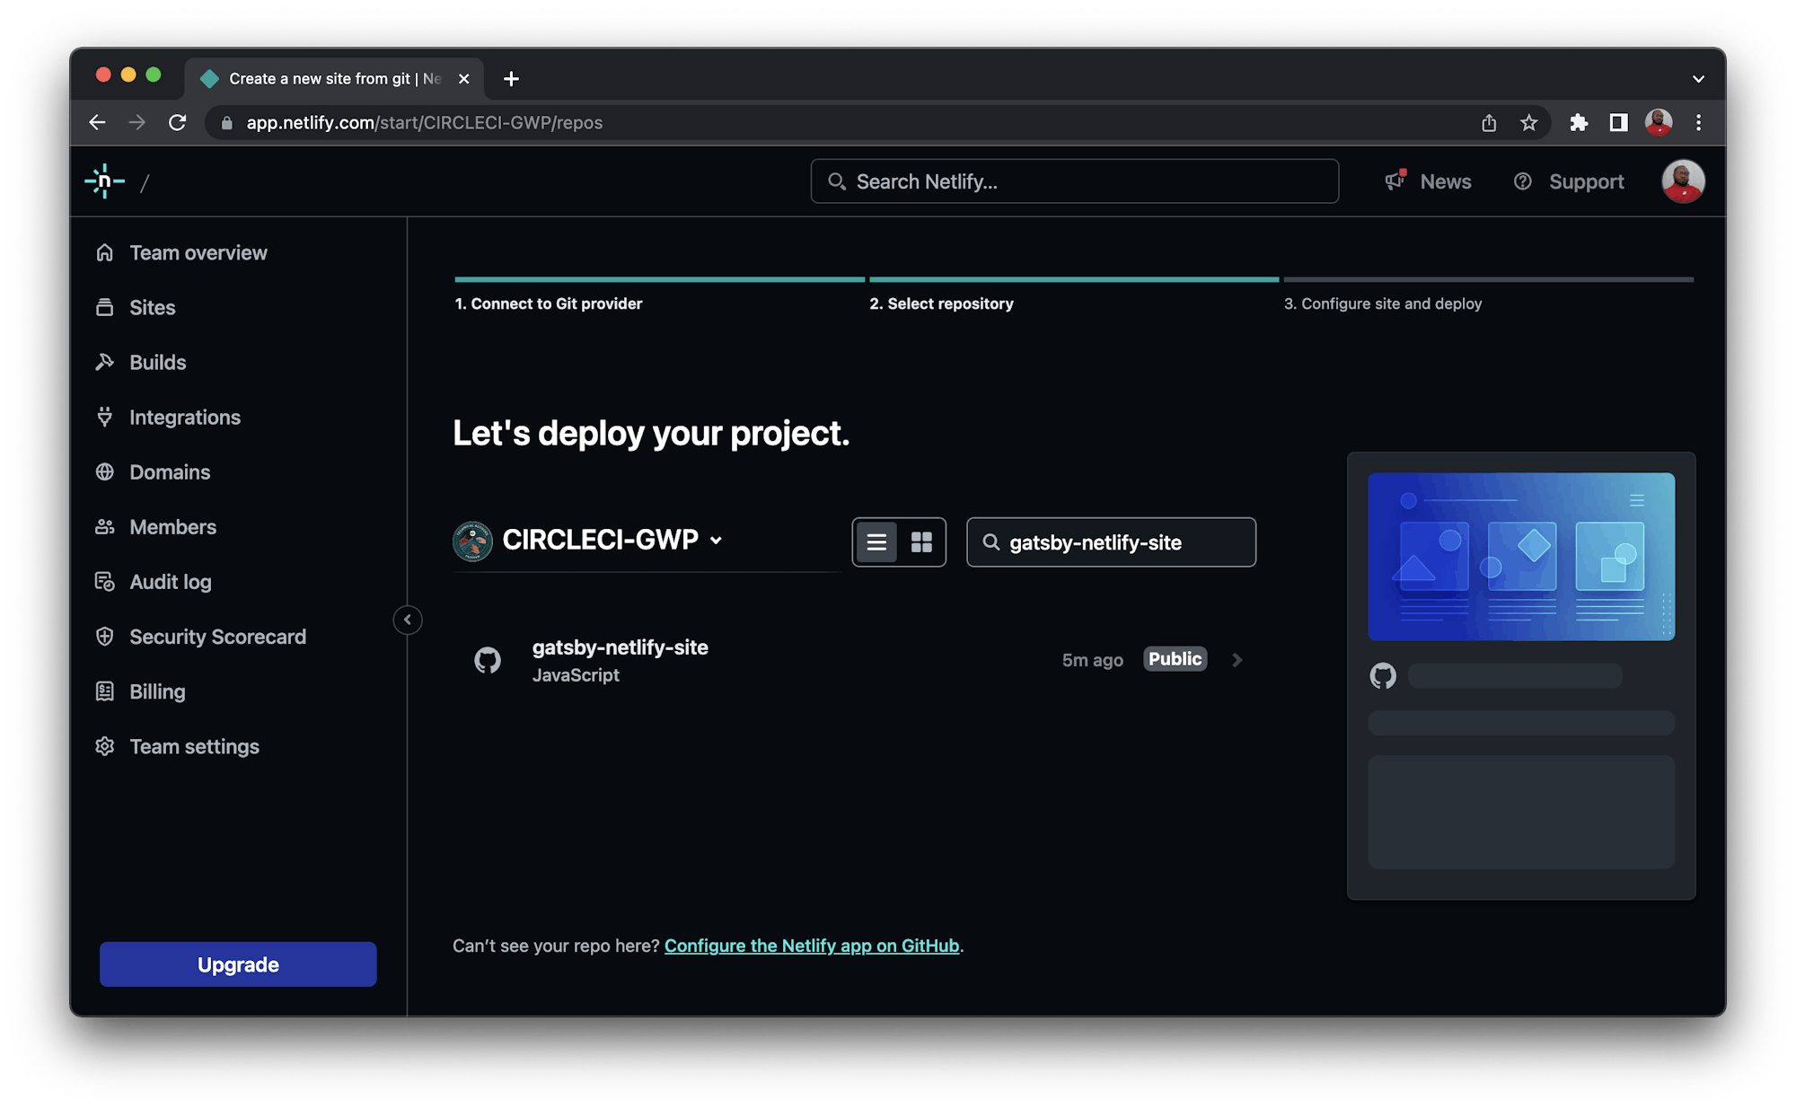
Task: Select the Security Scorecard icon
Action: pos(105,637)
